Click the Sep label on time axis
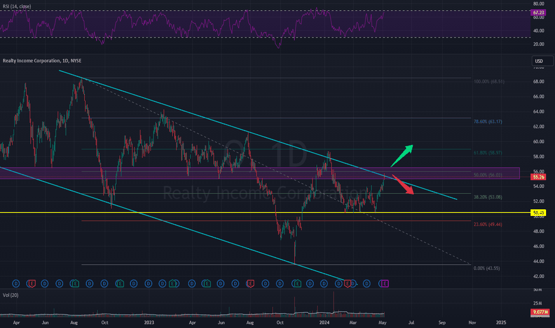The height and width of the screenshot is (328, 555). tap(442, 323)
